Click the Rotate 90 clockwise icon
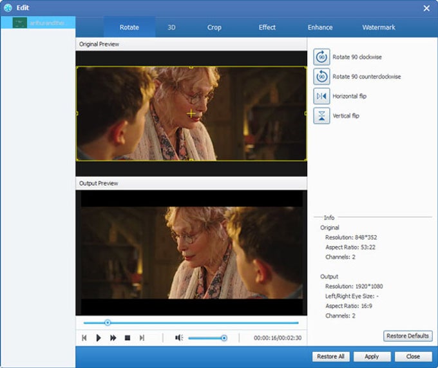This screenshot has width=438, height=368. pyautogui.click(x=321, y=57)
